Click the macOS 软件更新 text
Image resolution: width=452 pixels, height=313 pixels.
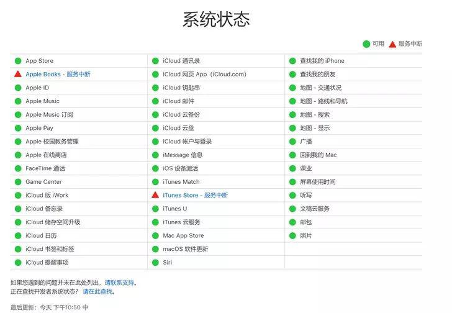(186, 249)
